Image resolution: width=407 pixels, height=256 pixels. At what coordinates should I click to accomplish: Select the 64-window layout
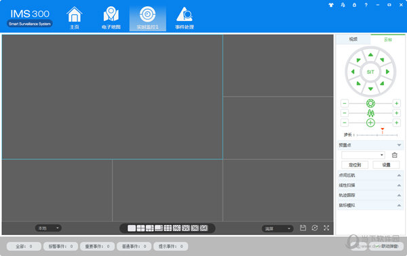point(203,228)
